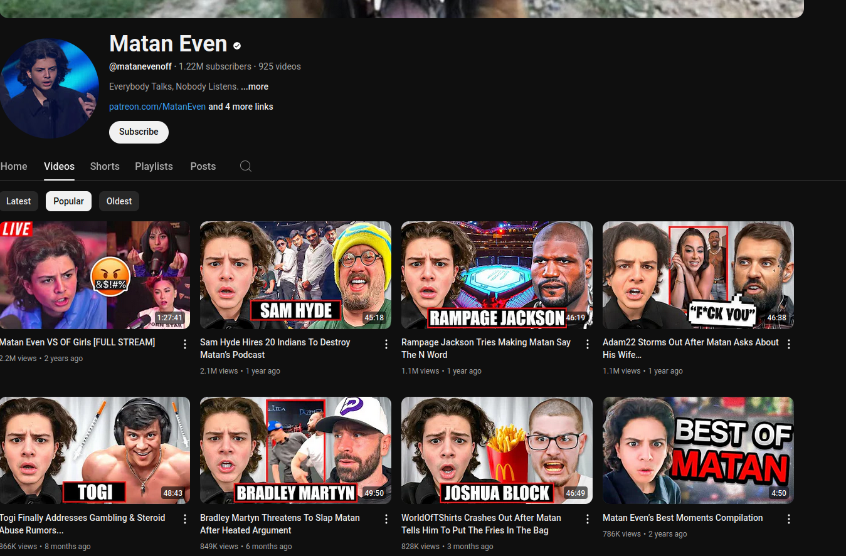
Task: Open Matan Even VS OF Girls thumbnail
Action: (x=95, y=275)
